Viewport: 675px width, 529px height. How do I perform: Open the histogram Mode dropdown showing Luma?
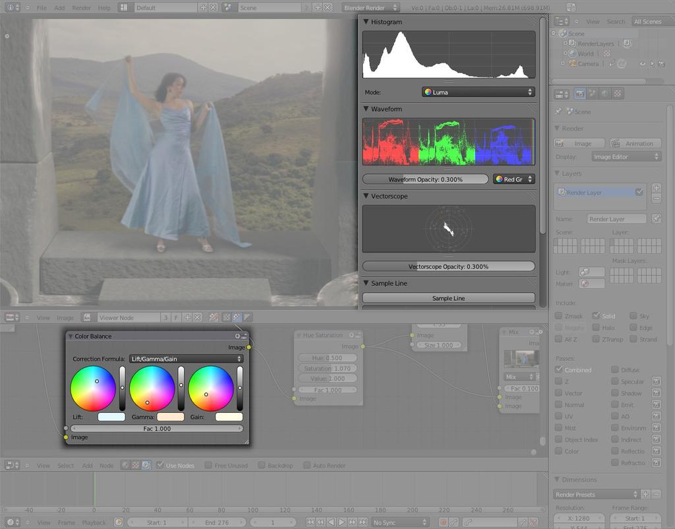tap(479, 92)
